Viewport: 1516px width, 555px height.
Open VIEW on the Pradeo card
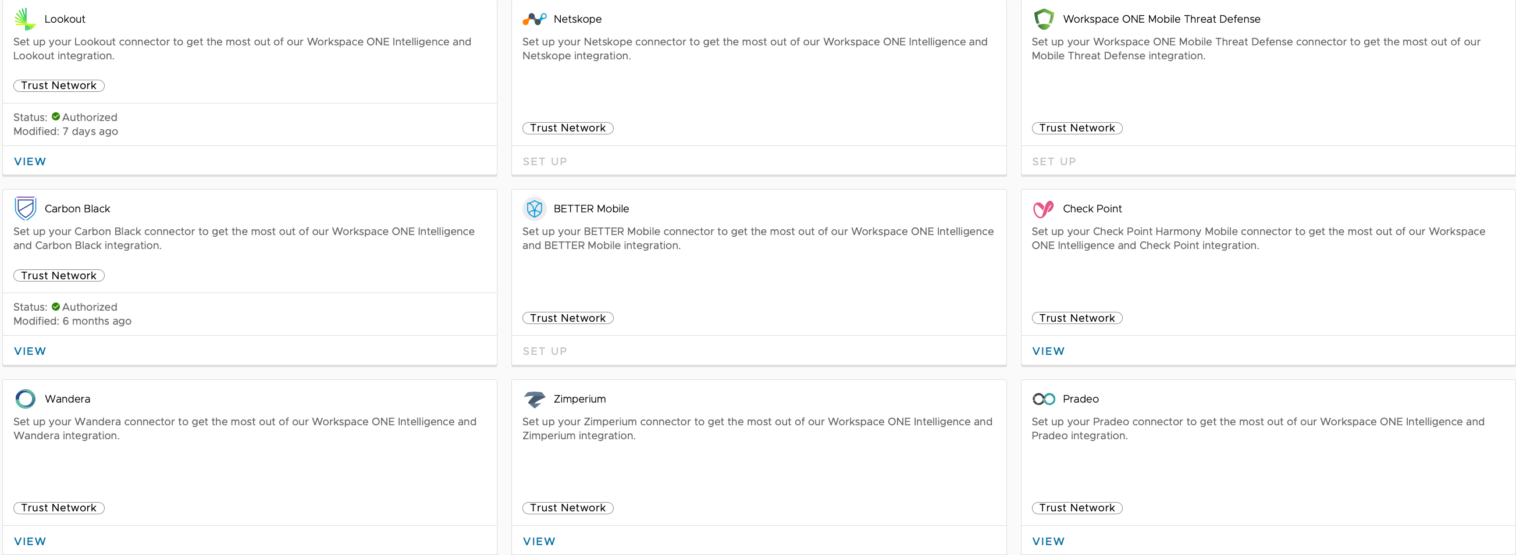pyautogui.click(x=1048, y=541)
